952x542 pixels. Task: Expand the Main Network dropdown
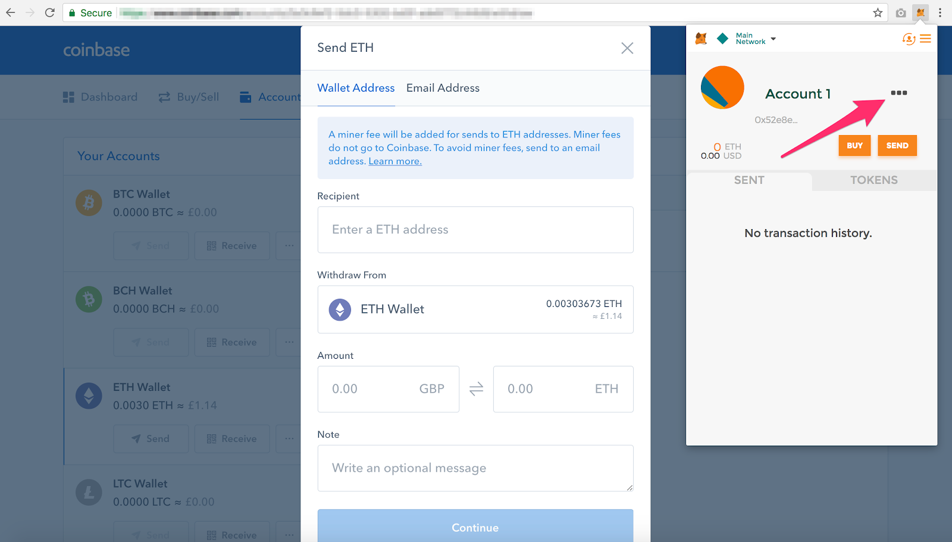tap(756, 39)
